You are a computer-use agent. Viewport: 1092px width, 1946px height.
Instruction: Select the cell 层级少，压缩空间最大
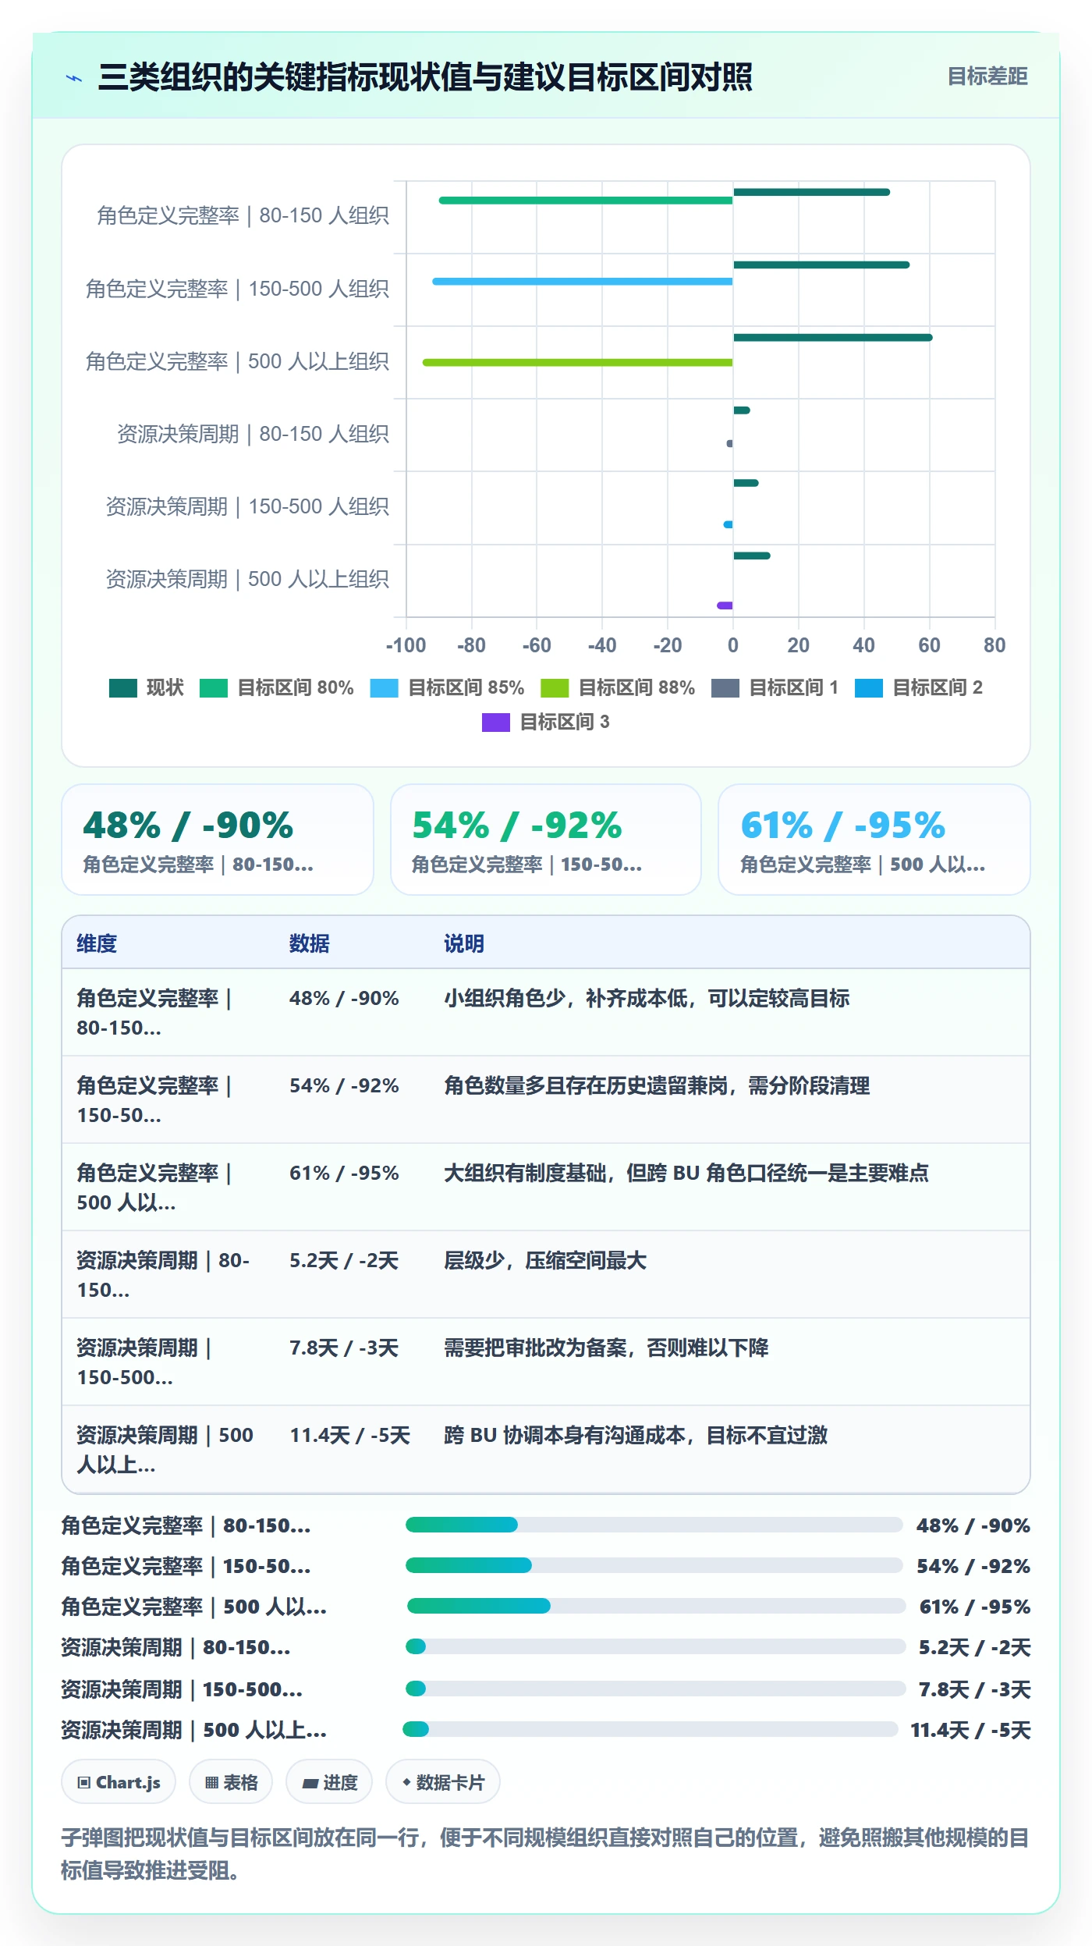click(545, 1260)
